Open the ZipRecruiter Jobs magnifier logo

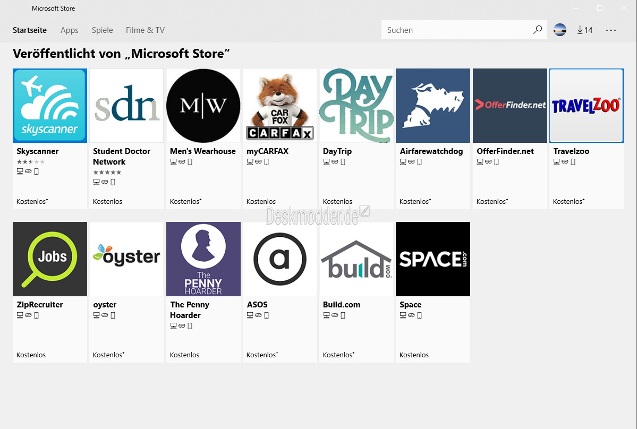tap(50, 259)
